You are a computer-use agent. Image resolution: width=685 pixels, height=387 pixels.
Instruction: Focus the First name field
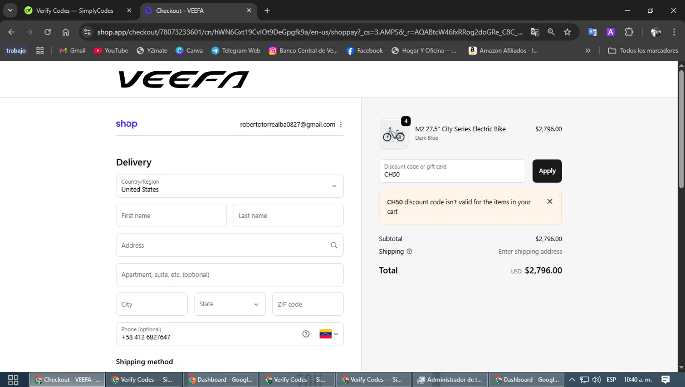coord(171,216)
